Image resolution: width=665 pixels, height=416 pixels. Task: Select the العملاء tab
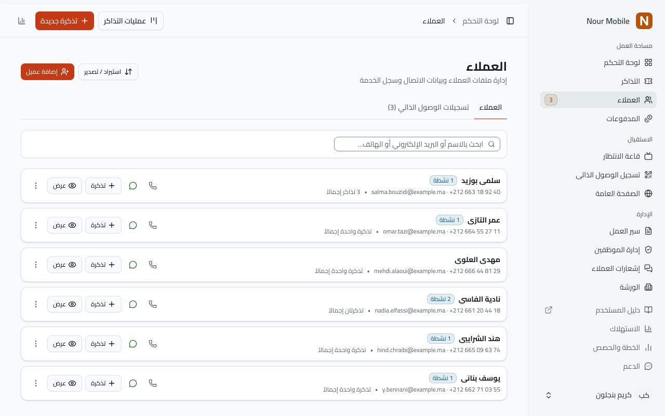click(490, 108)
